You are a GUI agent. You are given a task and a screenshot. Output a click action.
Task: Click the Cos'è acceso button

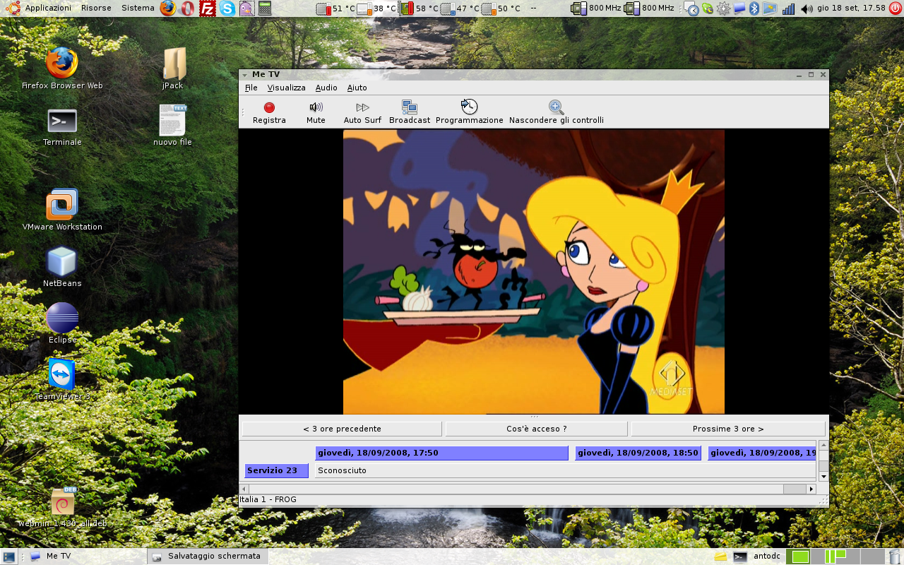click(x=536, y=429)
